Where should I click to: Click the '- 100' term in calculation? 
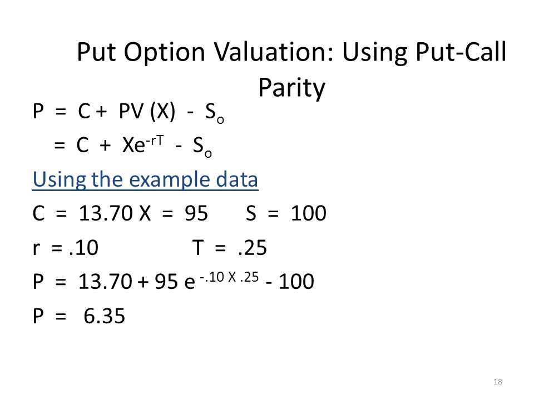289,282
